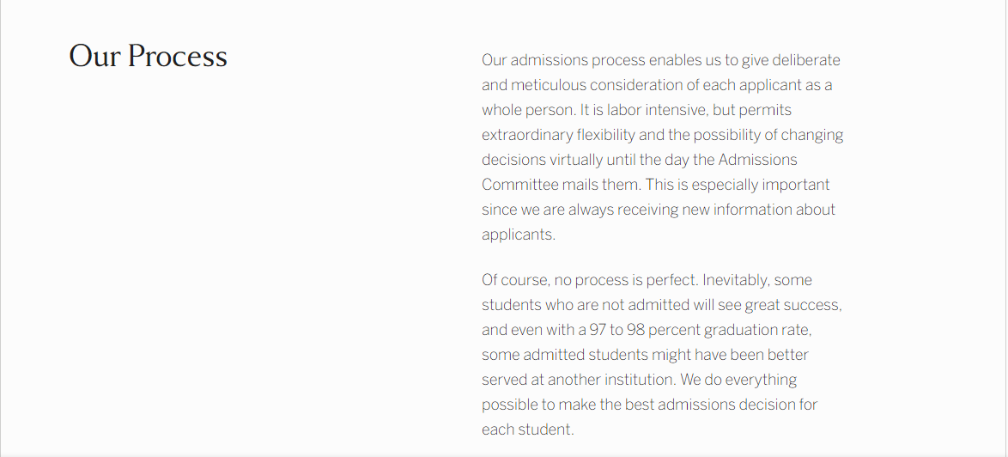1008x457 pixels.
Task: Click the line "possible to make the best admissions"
Action: (649, 405)
